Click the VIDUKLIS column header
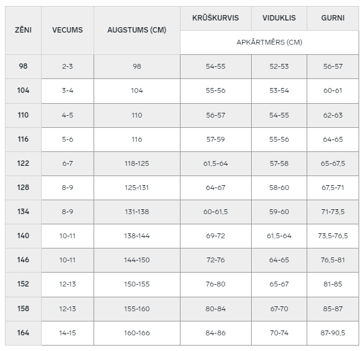 tap(279, 18)
